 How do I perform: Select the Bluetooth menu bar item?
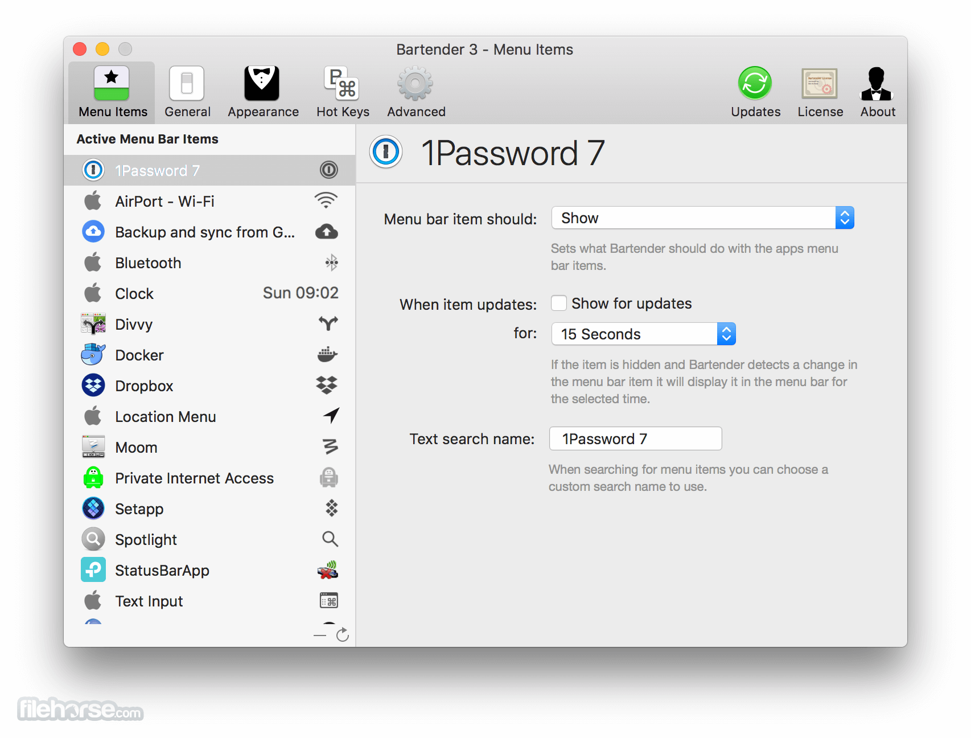coord(209,263)
